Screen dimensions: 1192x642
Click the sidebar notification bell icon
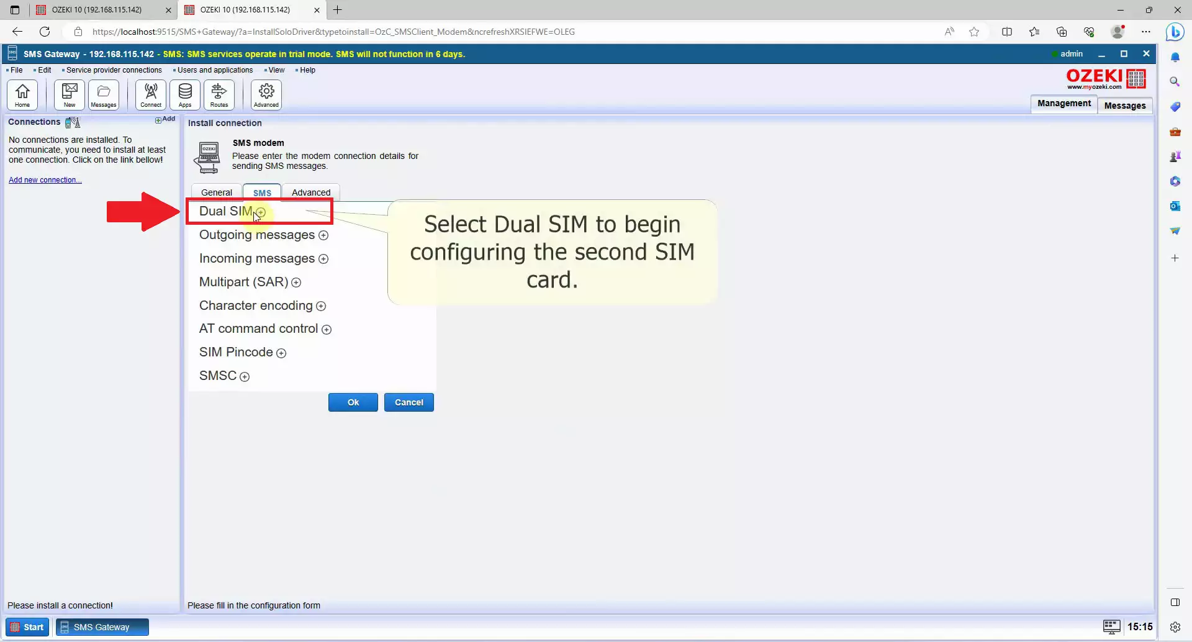[x=1175, y=57]
